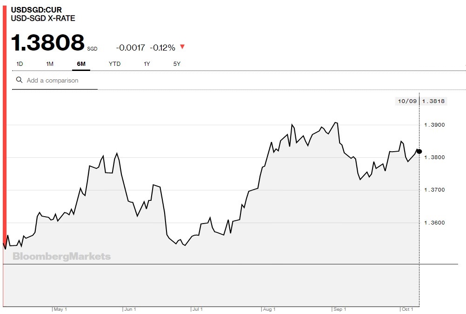
Task: Click the Jun 1 x-axis label
Action: 130,309
